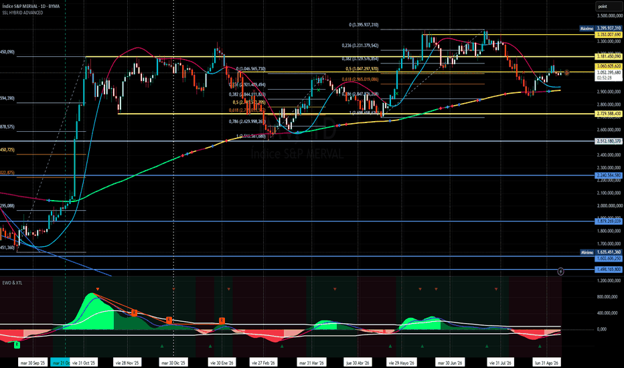
Task: Click the orange D marker beside the last candle
Action: [566, 73]
